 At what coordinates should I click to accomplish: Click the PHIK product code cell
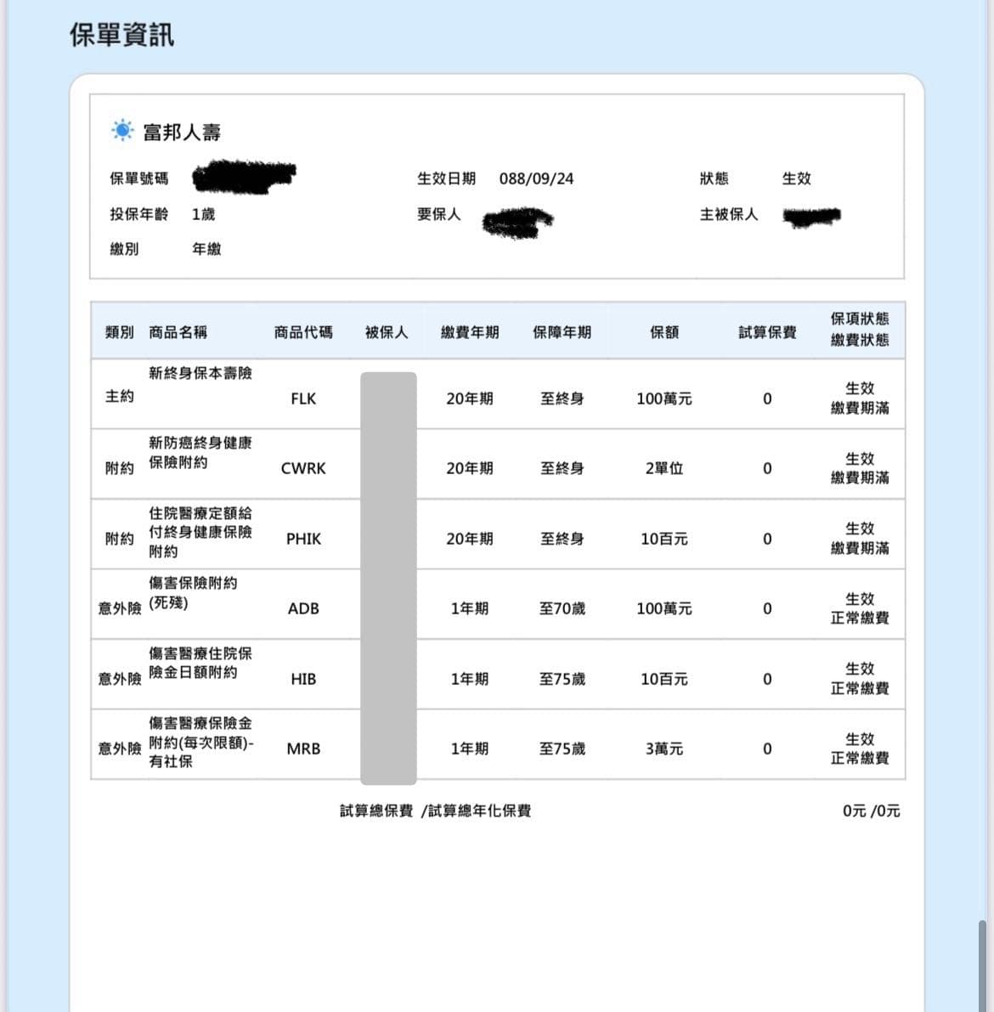(x=303, y=539)
